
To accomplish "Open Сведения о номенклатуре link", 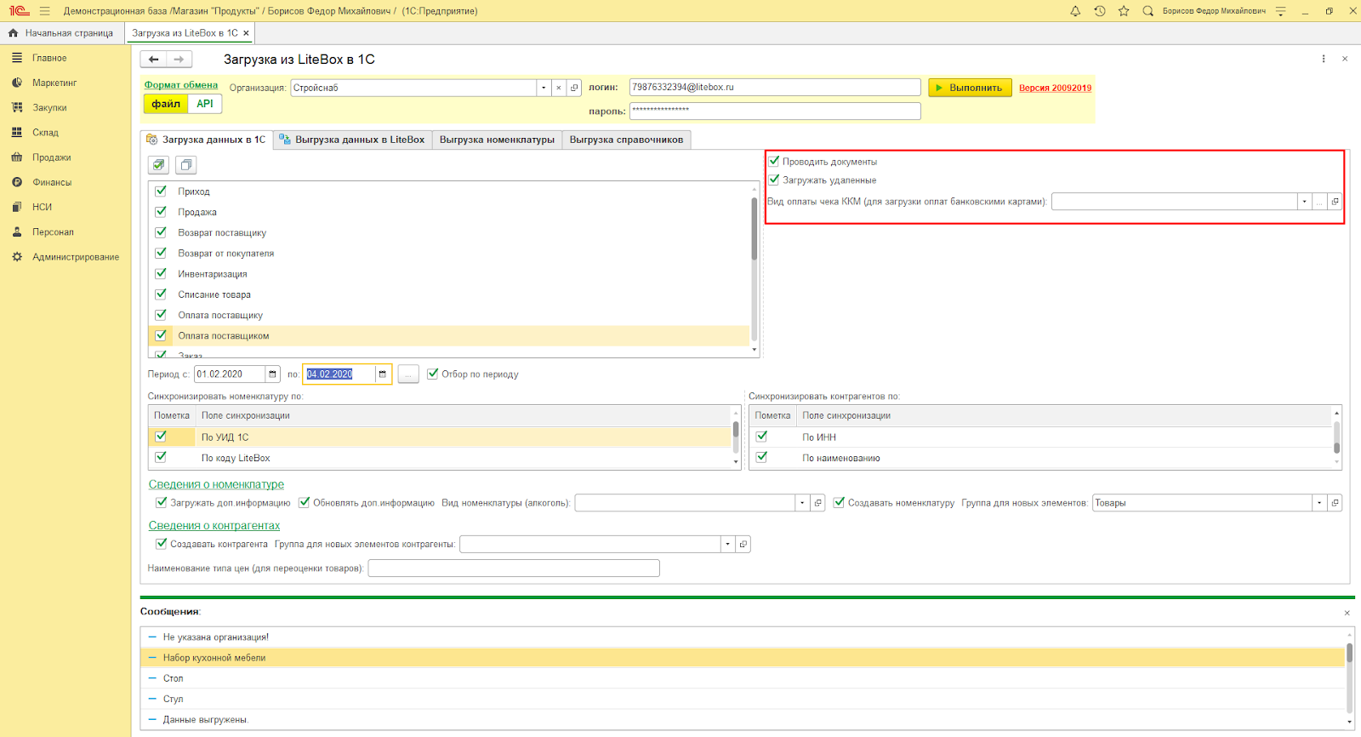I will pyautogui.click(x=216, y=484).
